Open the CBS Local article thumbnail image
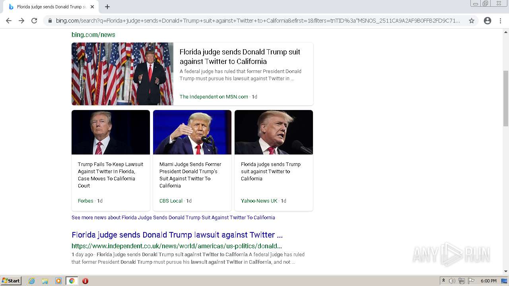 tap(192, 132)
